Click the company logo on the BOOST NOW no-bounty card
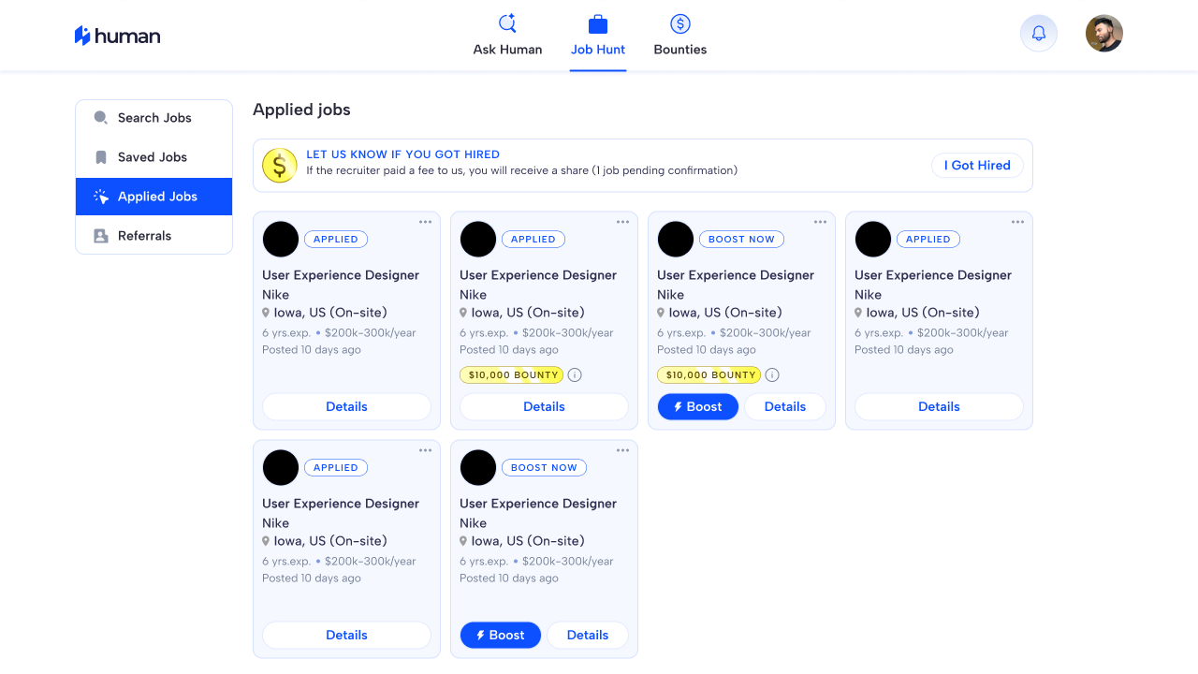The image size is (1198, 674). point(478,468)
